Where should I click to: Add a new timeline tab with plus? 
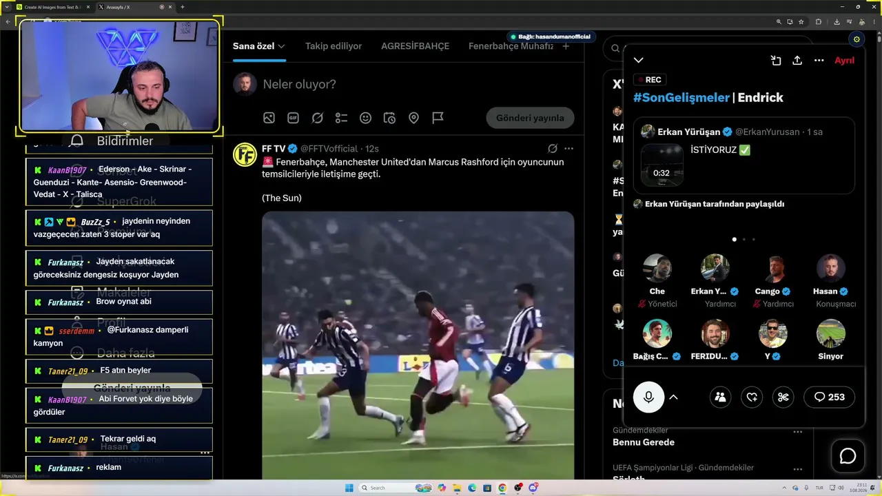566,46
